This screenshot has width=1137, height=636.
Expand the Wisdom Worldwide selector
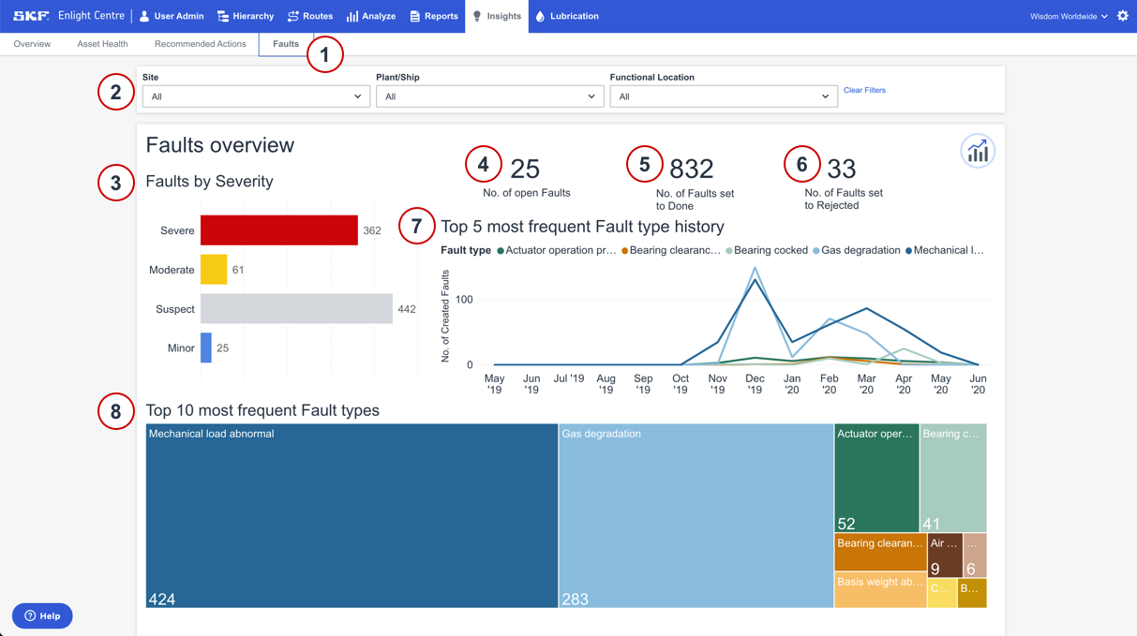point(1067,16)
